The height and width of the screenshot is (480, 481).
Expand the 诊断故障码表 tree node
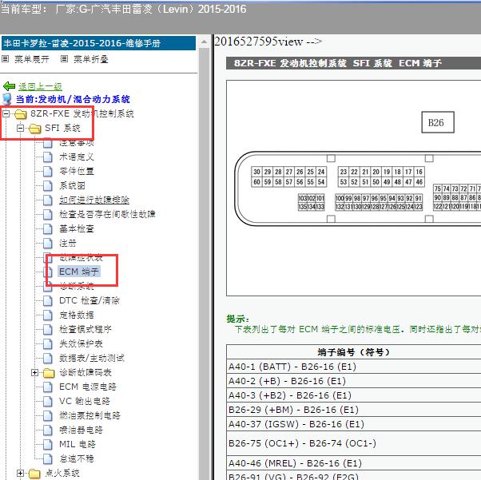(x=34, y=373)
